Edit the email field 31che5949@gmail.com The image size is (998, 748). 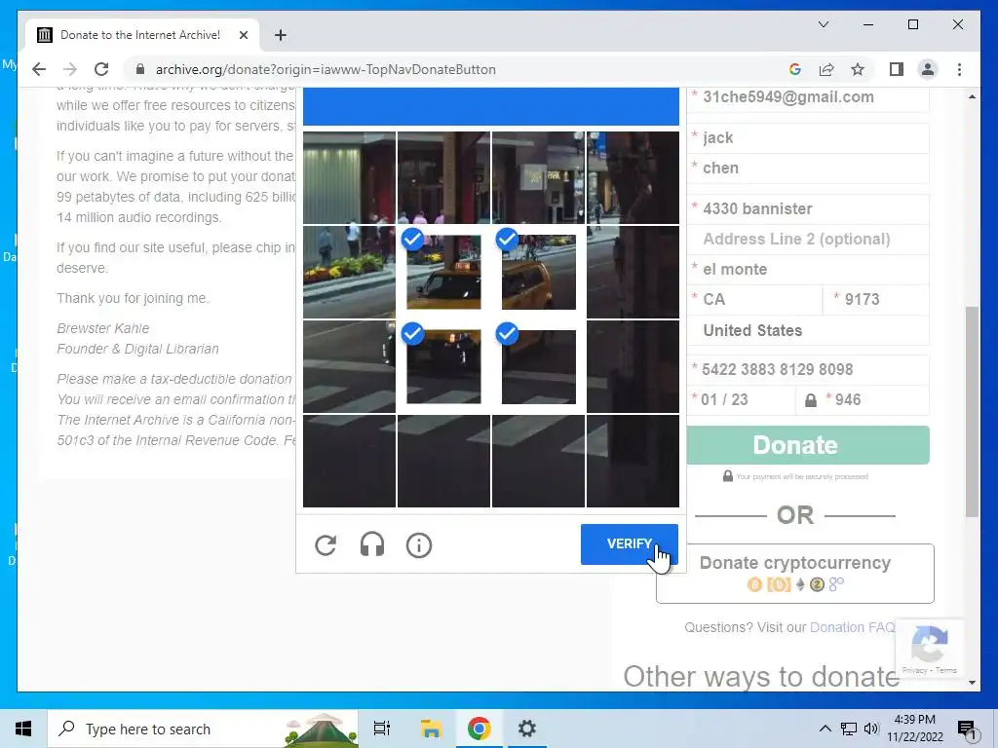click(808, 97)
